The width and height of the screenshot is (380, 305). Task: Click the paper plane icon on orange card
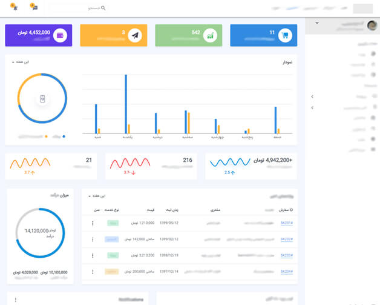pos(135,35)
